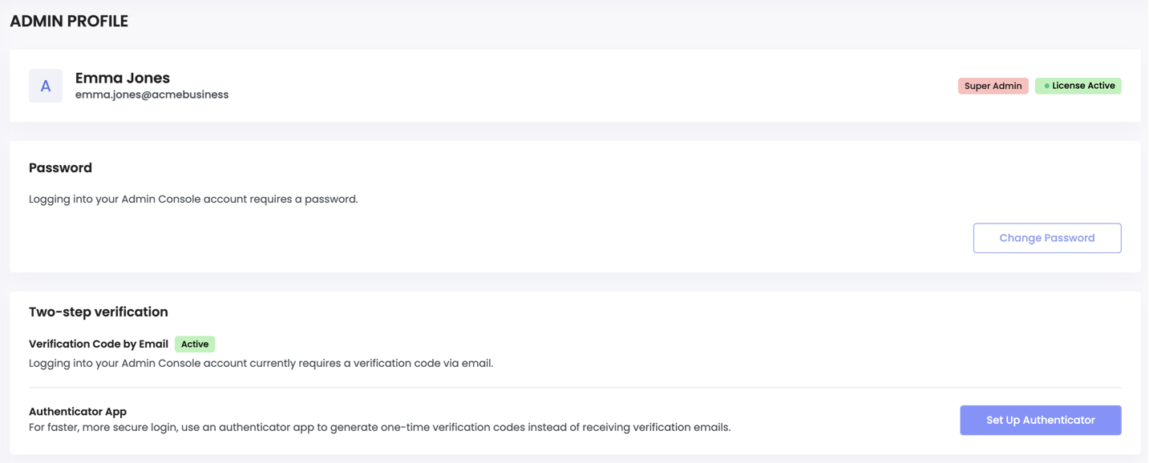1149x463 pixels.
Task: Select the letter A avatar placeholder
Action: click(46, 85)
